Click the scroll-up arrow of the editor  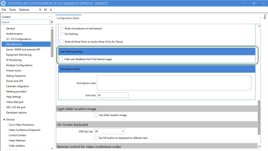click(259, 26)
